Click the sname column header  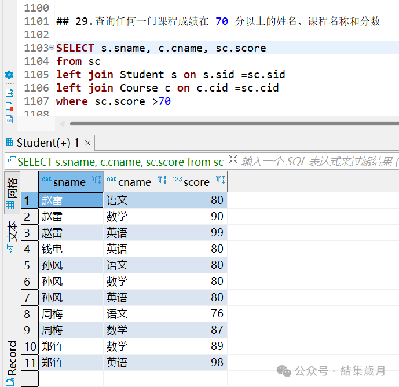(71, 182)
